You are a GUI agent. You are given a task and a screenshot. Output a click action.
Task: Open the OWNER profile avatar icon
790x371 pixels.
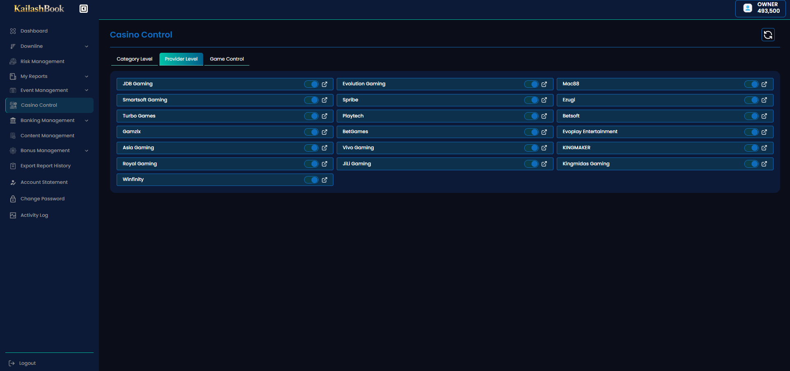pos(748,8)
